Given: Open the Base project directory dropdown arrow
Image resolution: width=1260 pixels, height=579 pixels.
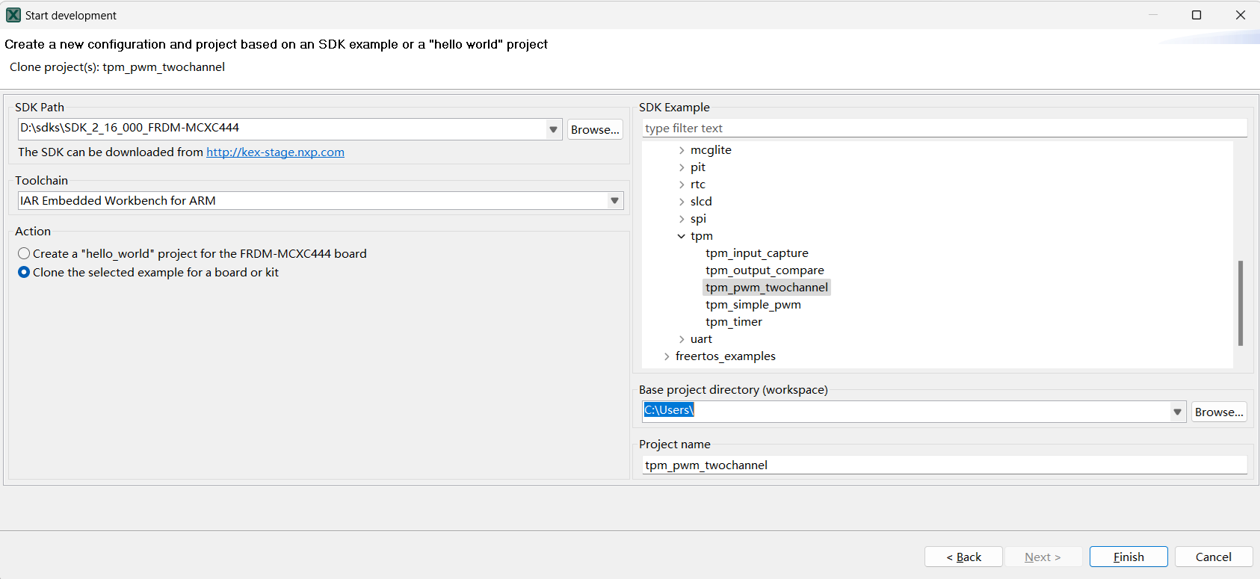Looking at the screenshot, I should coord(1177,412).
